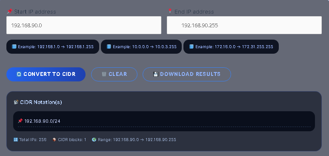Click the Download Results button
Image resolution: width=329 pixels, height=156 pixels.
point(187,74)
